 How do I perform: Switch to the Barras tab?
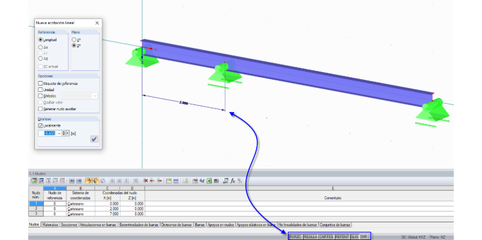pos(200,225)
